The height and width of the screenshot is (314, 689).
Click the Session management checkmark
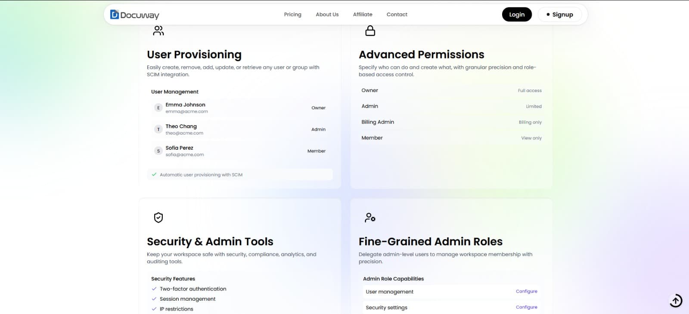click(154, 299)
